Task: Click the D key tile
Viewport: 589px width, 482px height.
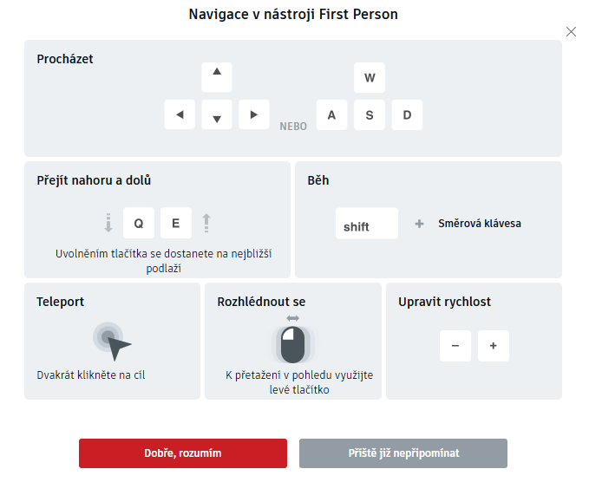Action: (407, 115)
